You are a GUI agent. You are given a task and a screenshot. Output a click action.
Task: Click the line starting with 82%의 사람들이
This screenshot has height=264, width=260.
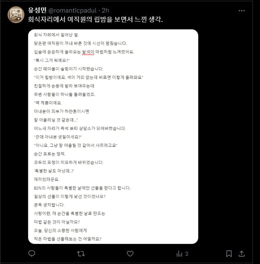click(82, 188)
